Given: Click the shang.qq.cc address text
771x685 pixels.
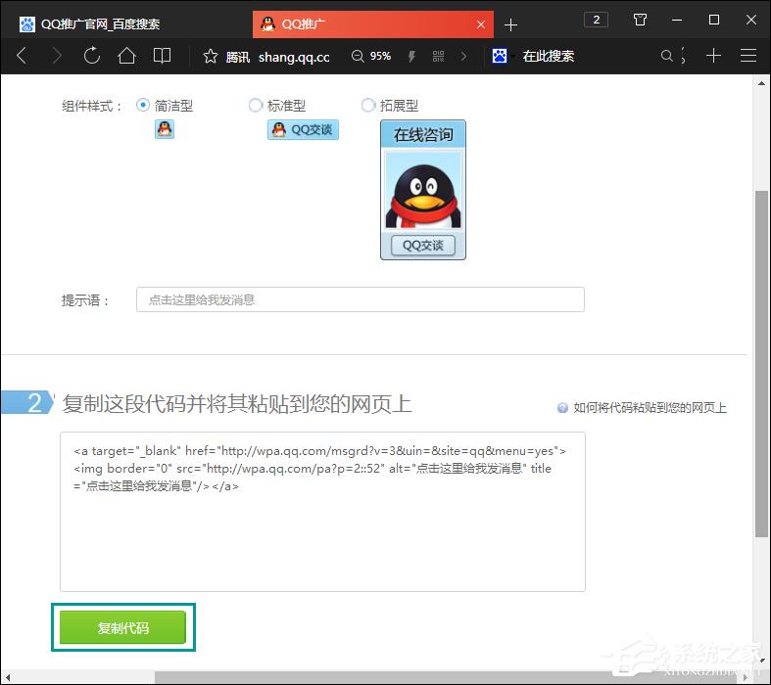Looking at the screenshot, I should [x=294, y=57].
